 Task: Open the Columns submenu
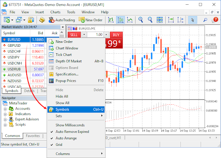76,154
